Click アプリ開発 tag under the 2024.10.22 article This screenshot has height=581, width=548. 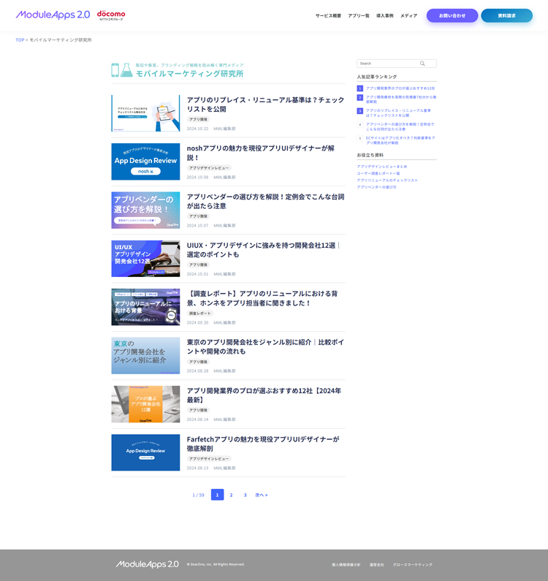click(198, 119)
